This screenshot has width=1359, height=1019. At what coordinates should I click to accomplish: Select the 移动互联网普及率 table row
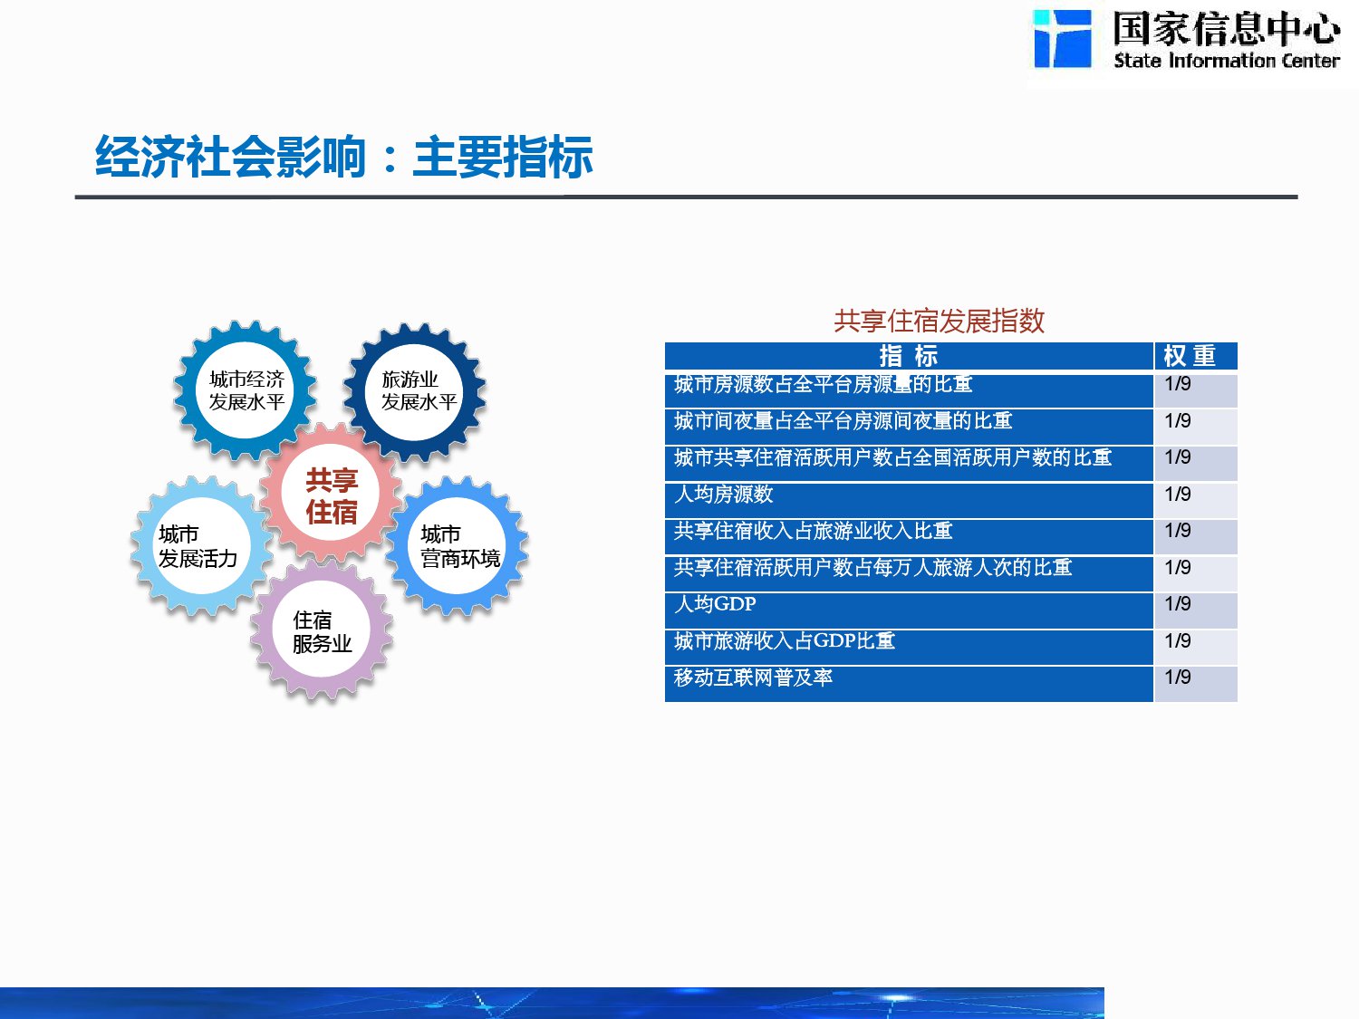pyautogui.click(x=908, y=683)
